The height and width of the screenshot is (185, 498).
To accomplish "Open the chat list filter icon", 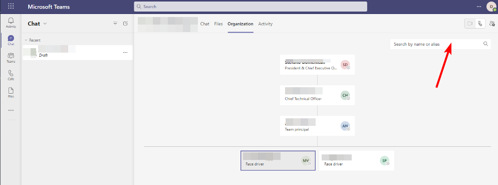I will [x=115, y=23].
